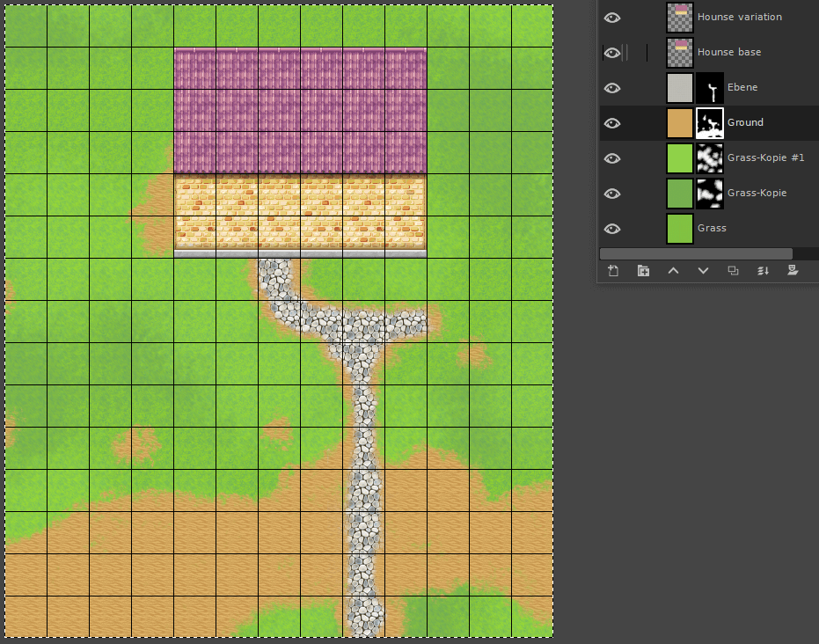
Task: Click the dark green Grass-Kopie thumbnail
Action: coord(680,194)
